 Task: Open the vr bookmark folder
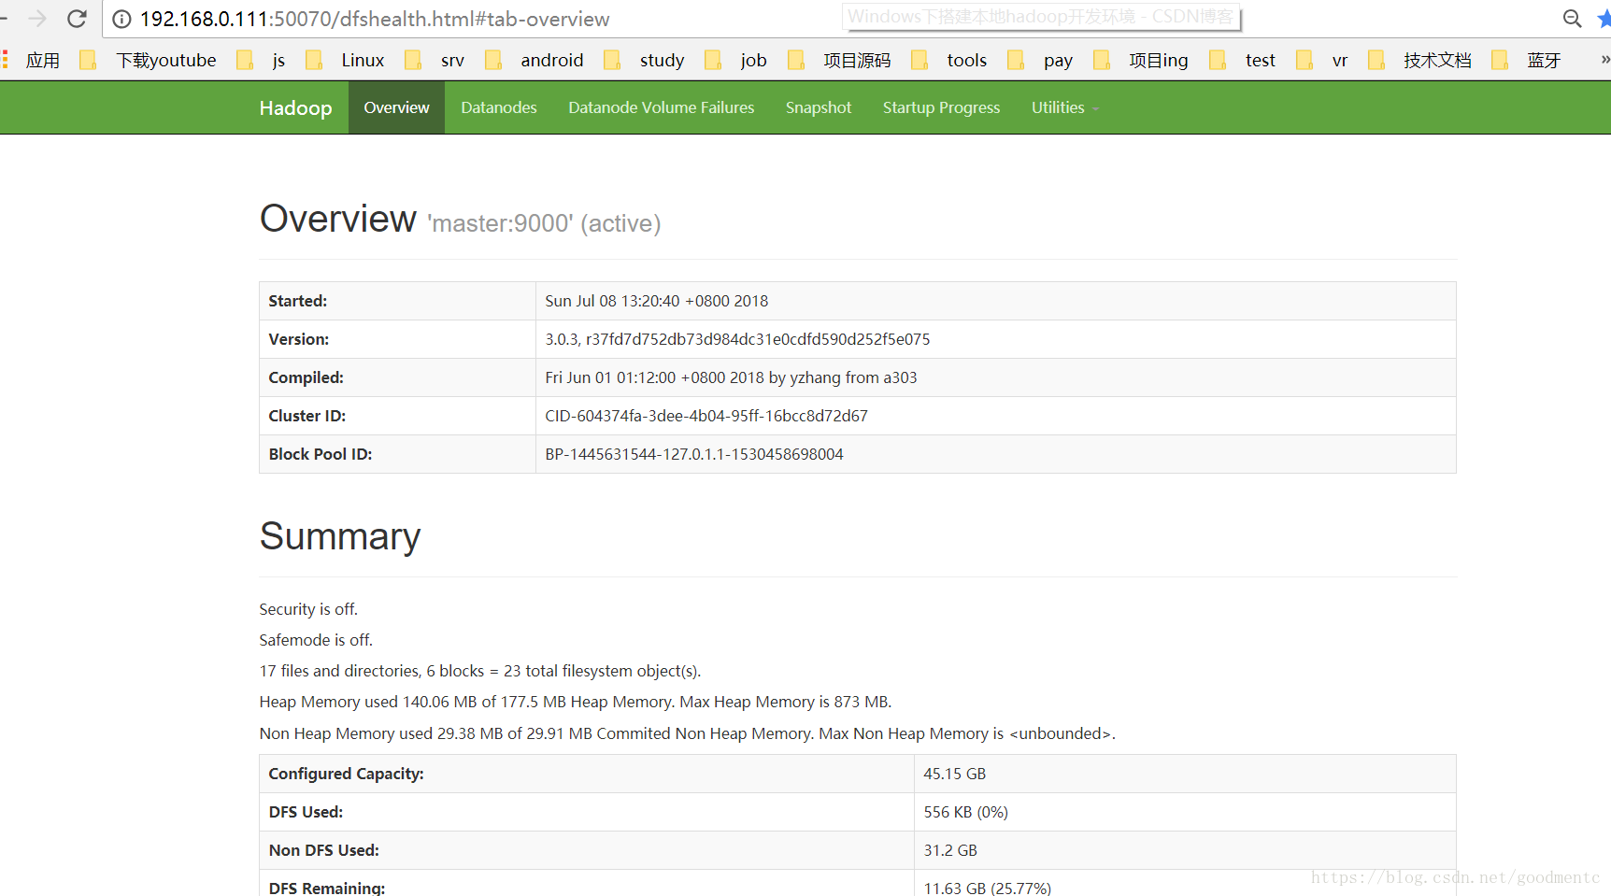click(1322, 61)
